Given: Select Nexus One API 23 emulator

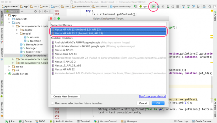Looking at the screenshot, I should [x=108, y=54].
